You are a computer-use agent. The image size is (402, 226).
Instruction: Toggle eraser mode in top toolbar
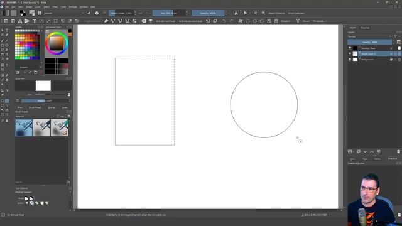pyautogui.click(x=89, y=13)
